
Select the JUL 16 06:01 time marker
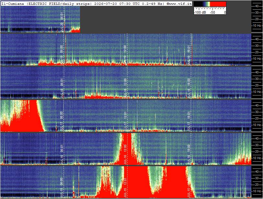62,154
